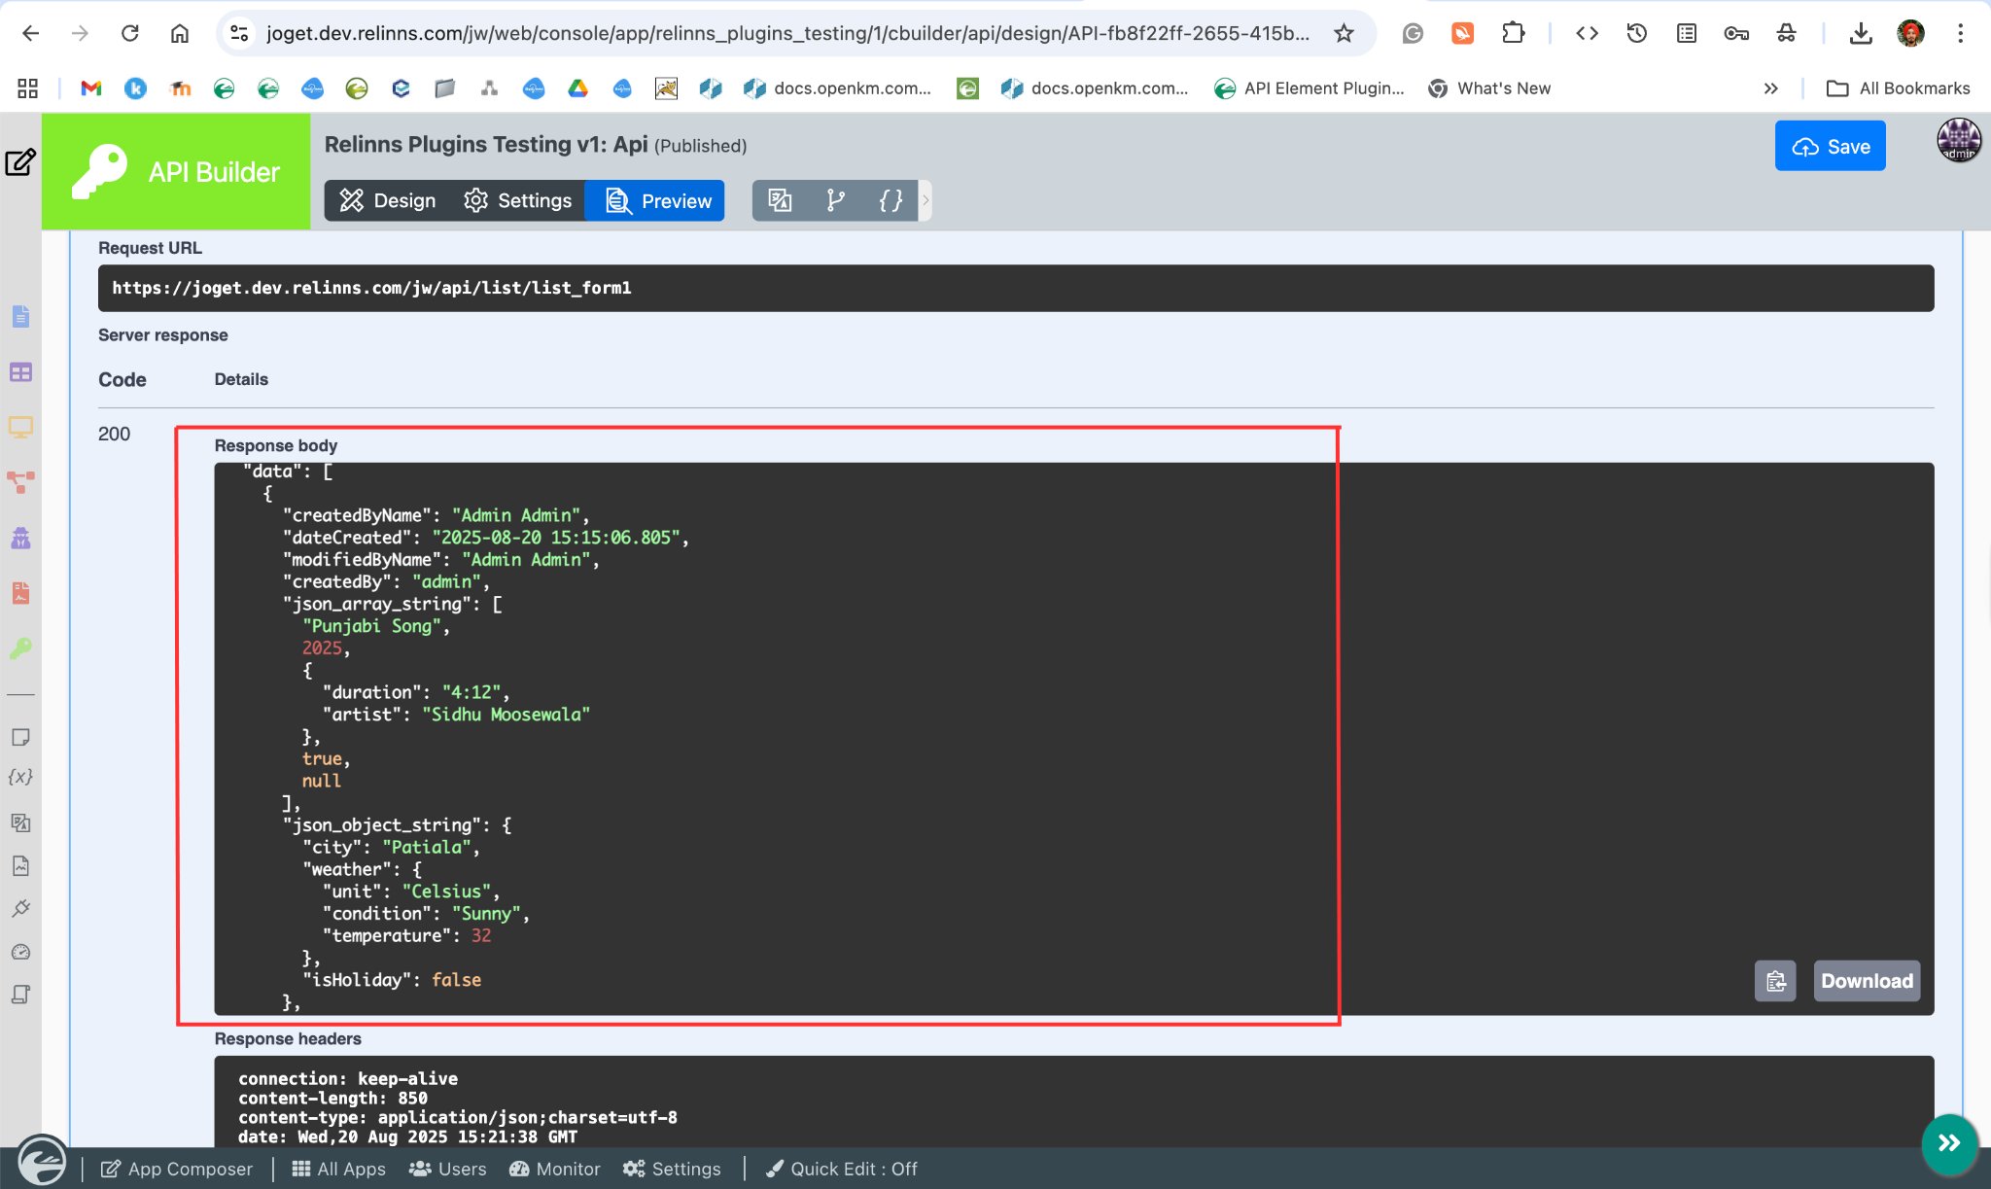
Task: Click the process builder icon in sidebar
Action: point(20,481)
